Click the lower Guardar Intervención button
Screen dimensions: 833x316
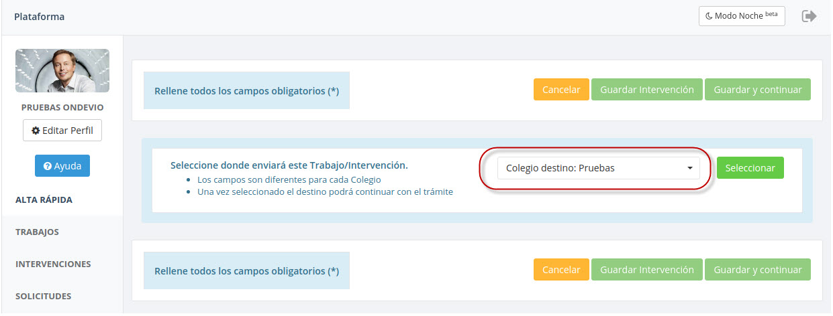tap(646, 270)
